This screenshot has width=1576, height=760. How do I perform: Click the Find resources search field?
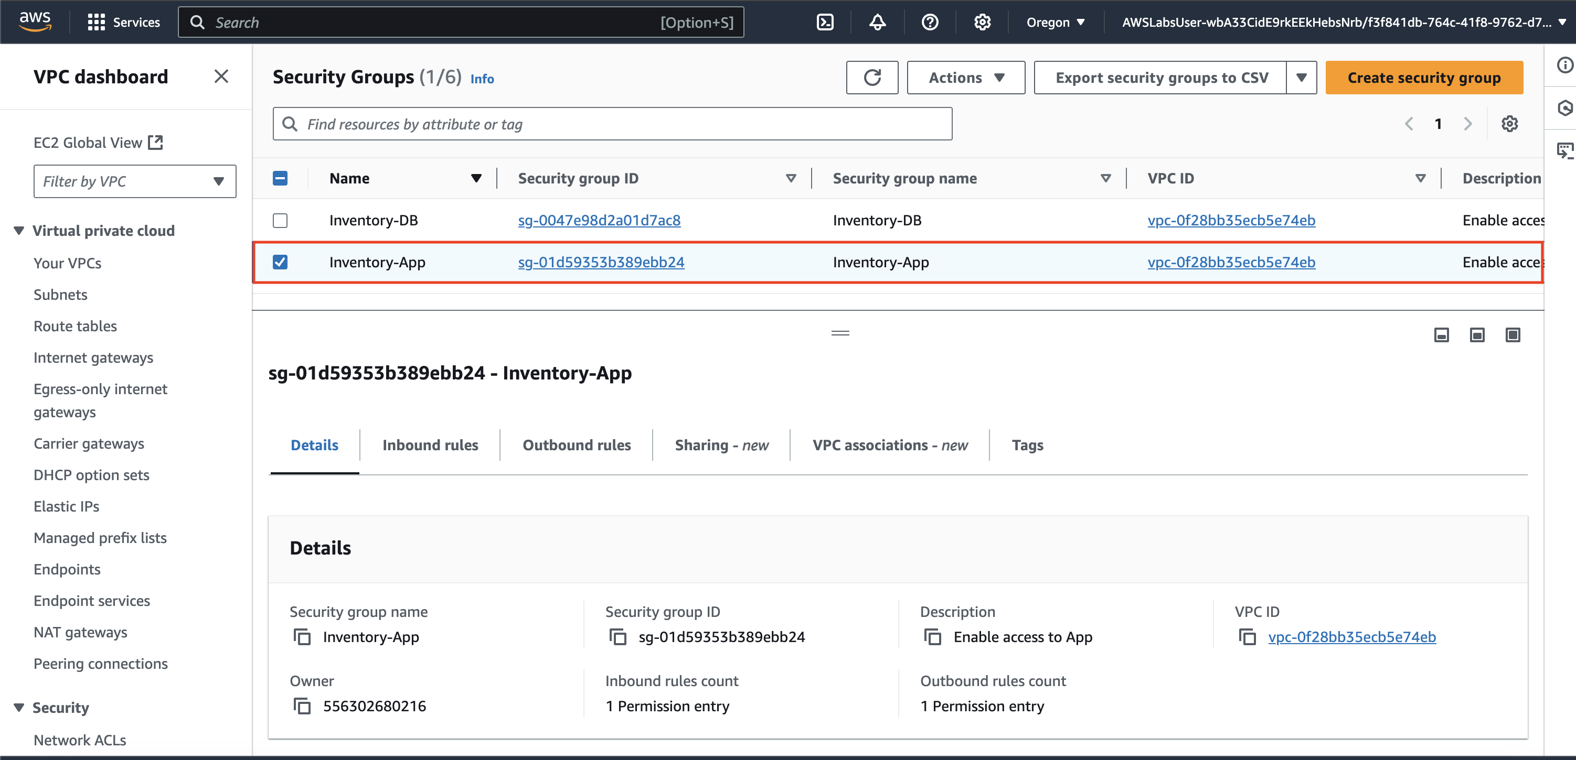(x=612, y=124)
